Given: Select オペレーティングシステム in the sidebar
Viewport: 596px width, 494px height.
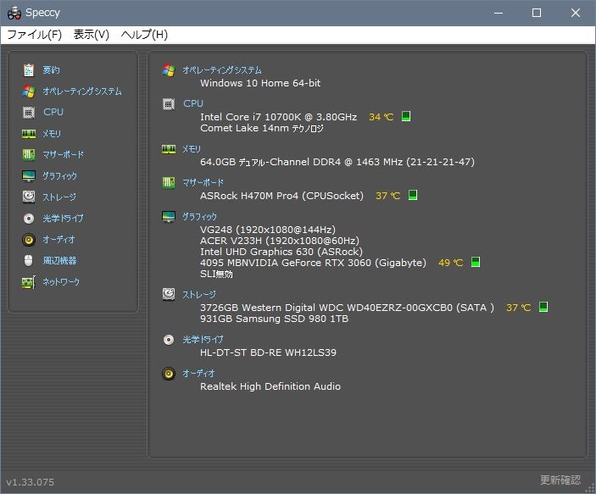Looking at the screenshot, I should point(82,92).
